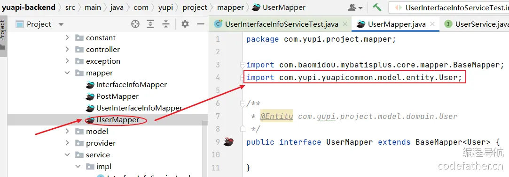509x177 pixels.
Task: Select UserMapper in project tree
Action: click(117, 120)
